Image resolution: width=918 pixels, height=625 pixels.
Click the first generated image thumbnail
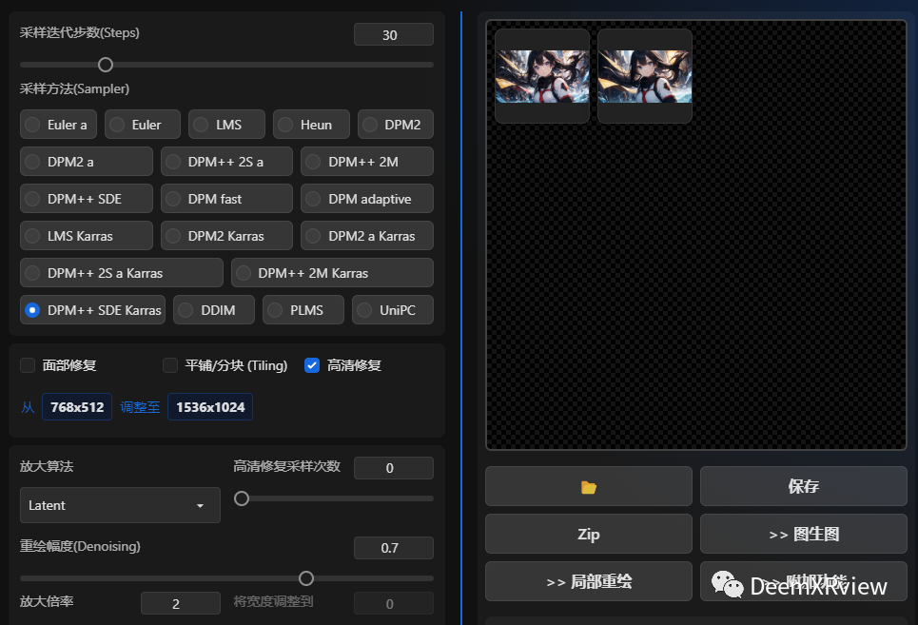[x=541, y=75]
